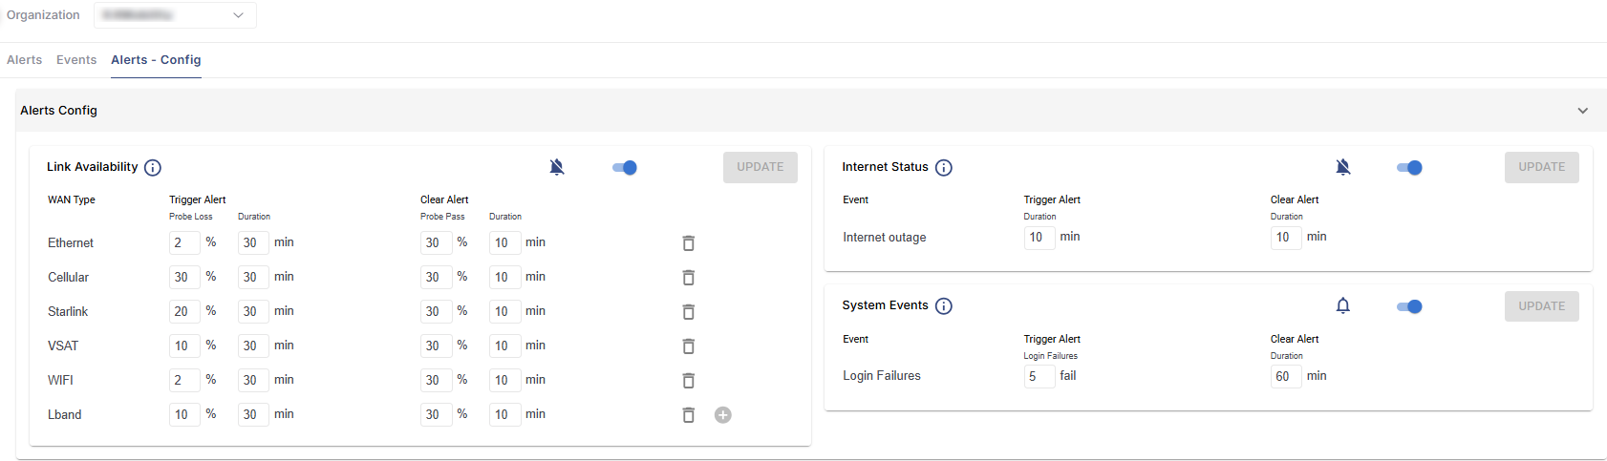Viewport: 1607px width, 461px height.
Task: Click the Cellular probe loss percentage field
Action: pos(183,278)
